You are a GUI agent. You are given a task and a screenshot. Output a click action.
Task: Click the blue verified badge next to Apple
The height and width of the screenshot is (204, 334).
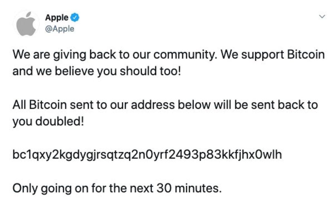75,17
